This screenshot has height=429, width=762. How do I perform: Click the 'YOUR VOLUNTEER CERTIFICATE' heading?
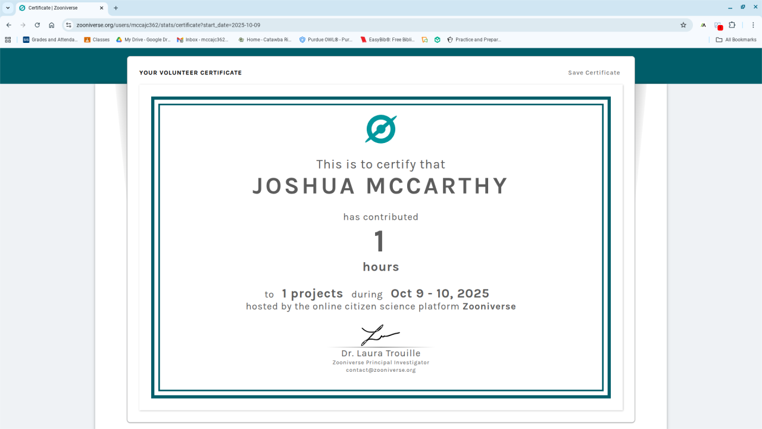(x=190, y=73)
